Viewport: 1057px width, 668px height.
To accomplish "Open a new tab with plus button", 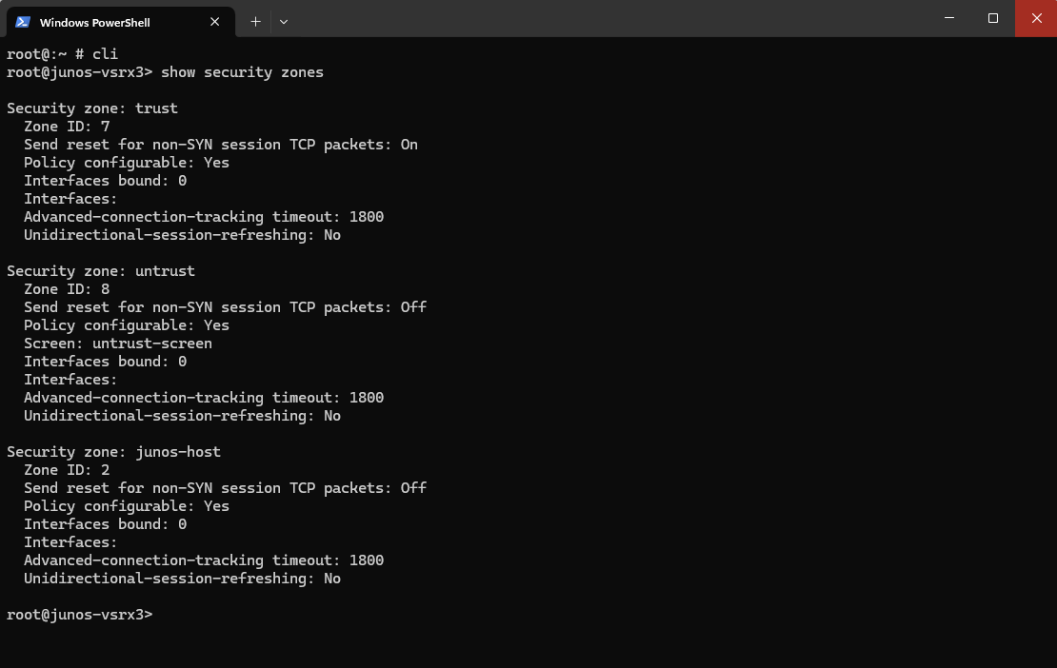I will click(x=255, y=22).
